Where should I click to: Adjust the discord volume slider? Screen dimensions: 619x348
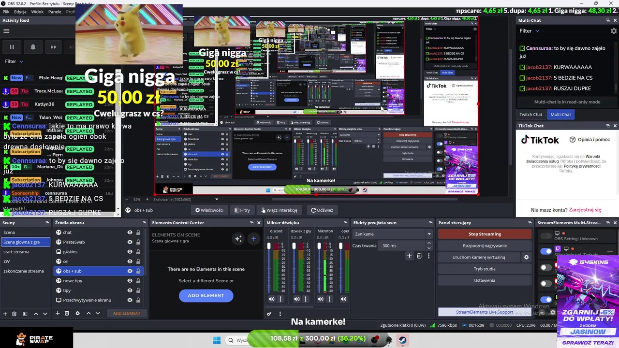coord(269,267)
